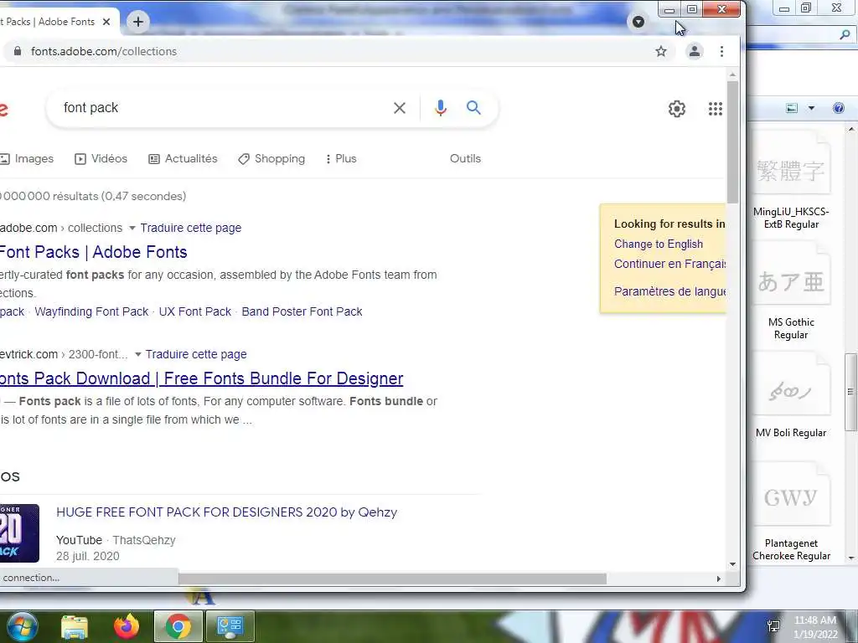
Task: Run search with magnifier icon
Action: [474, 108]
